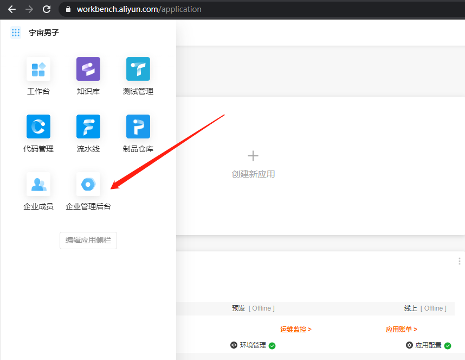Click the 代码管理 label text
465x360 pixels.
(38, 149)
